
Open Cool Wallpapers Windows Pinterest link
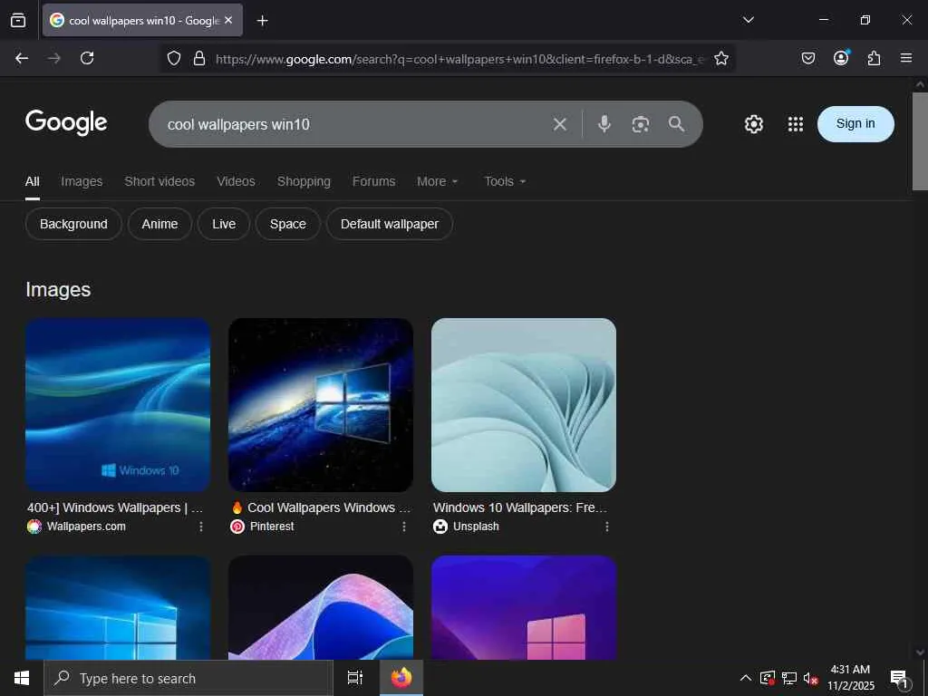[321, 507]
